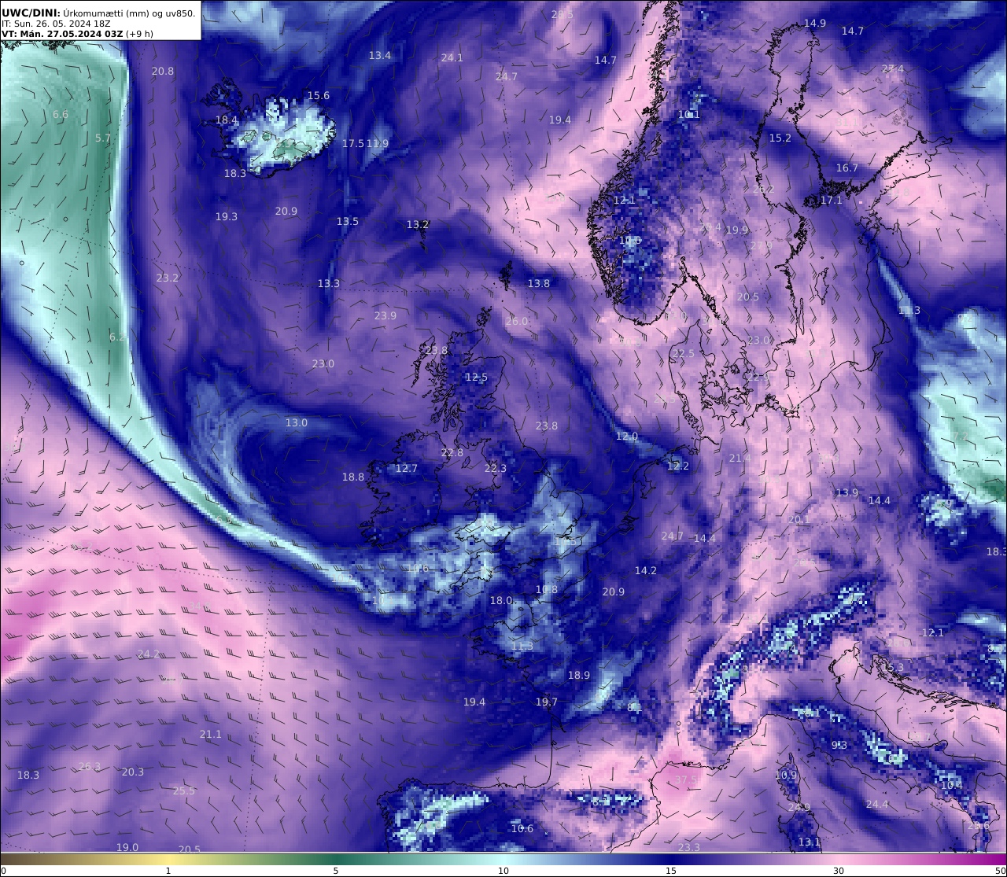The height and width of the screenshot is (877, 1007).
Task: Click the 6.2 value on green band
Action: [x=116, y=337]
